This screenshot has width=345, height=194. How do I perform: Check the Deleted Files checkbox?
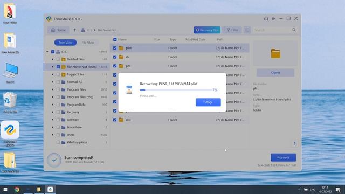pos(58,59)
